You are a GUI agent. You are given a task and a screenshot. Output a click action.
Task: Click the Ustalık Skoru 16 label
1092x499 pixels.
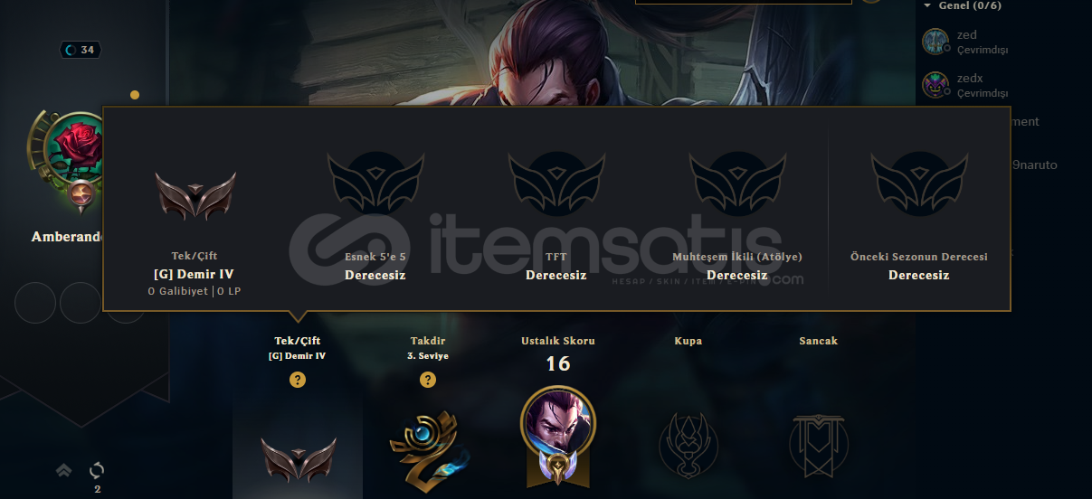[x=558, y=362]
